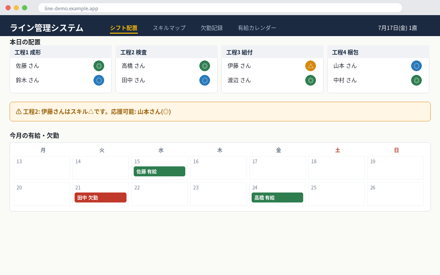Select calendar day 23
Screen dimensions: 440x275
pyautogui.click(x=219, y=194)
